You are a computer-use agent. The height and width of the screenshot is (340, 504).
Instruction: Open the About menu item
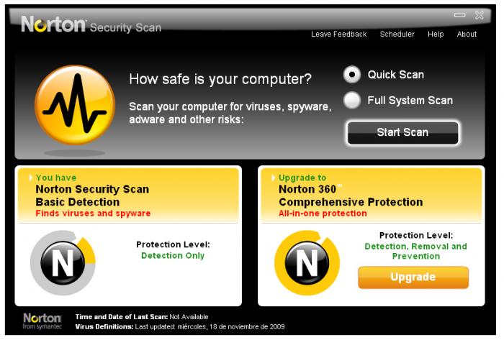[467, 34]
